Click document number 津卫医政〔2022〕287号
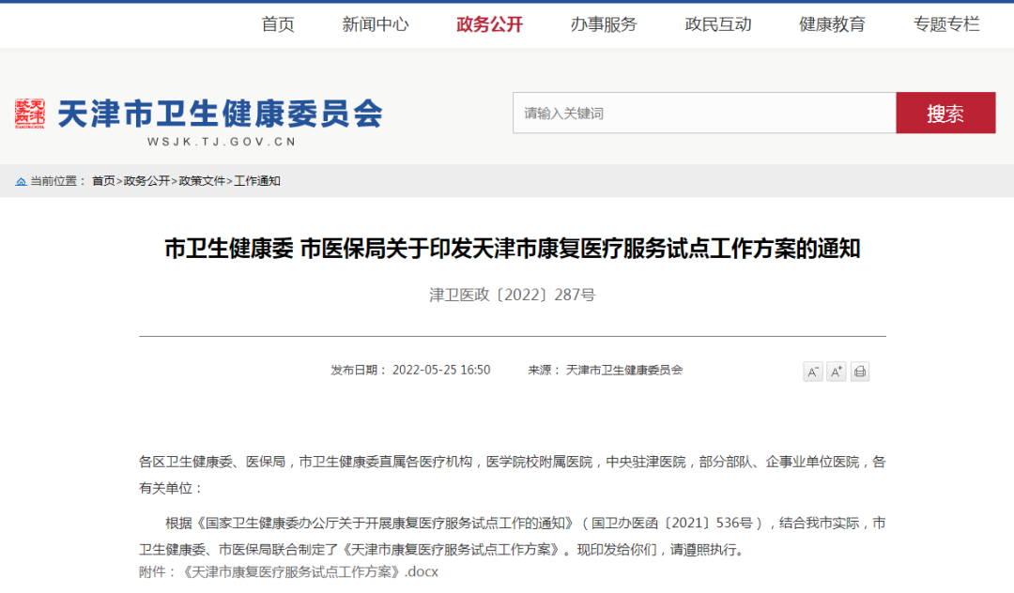The width and height of the screenshot is (1014, 593). pos(513,296)
